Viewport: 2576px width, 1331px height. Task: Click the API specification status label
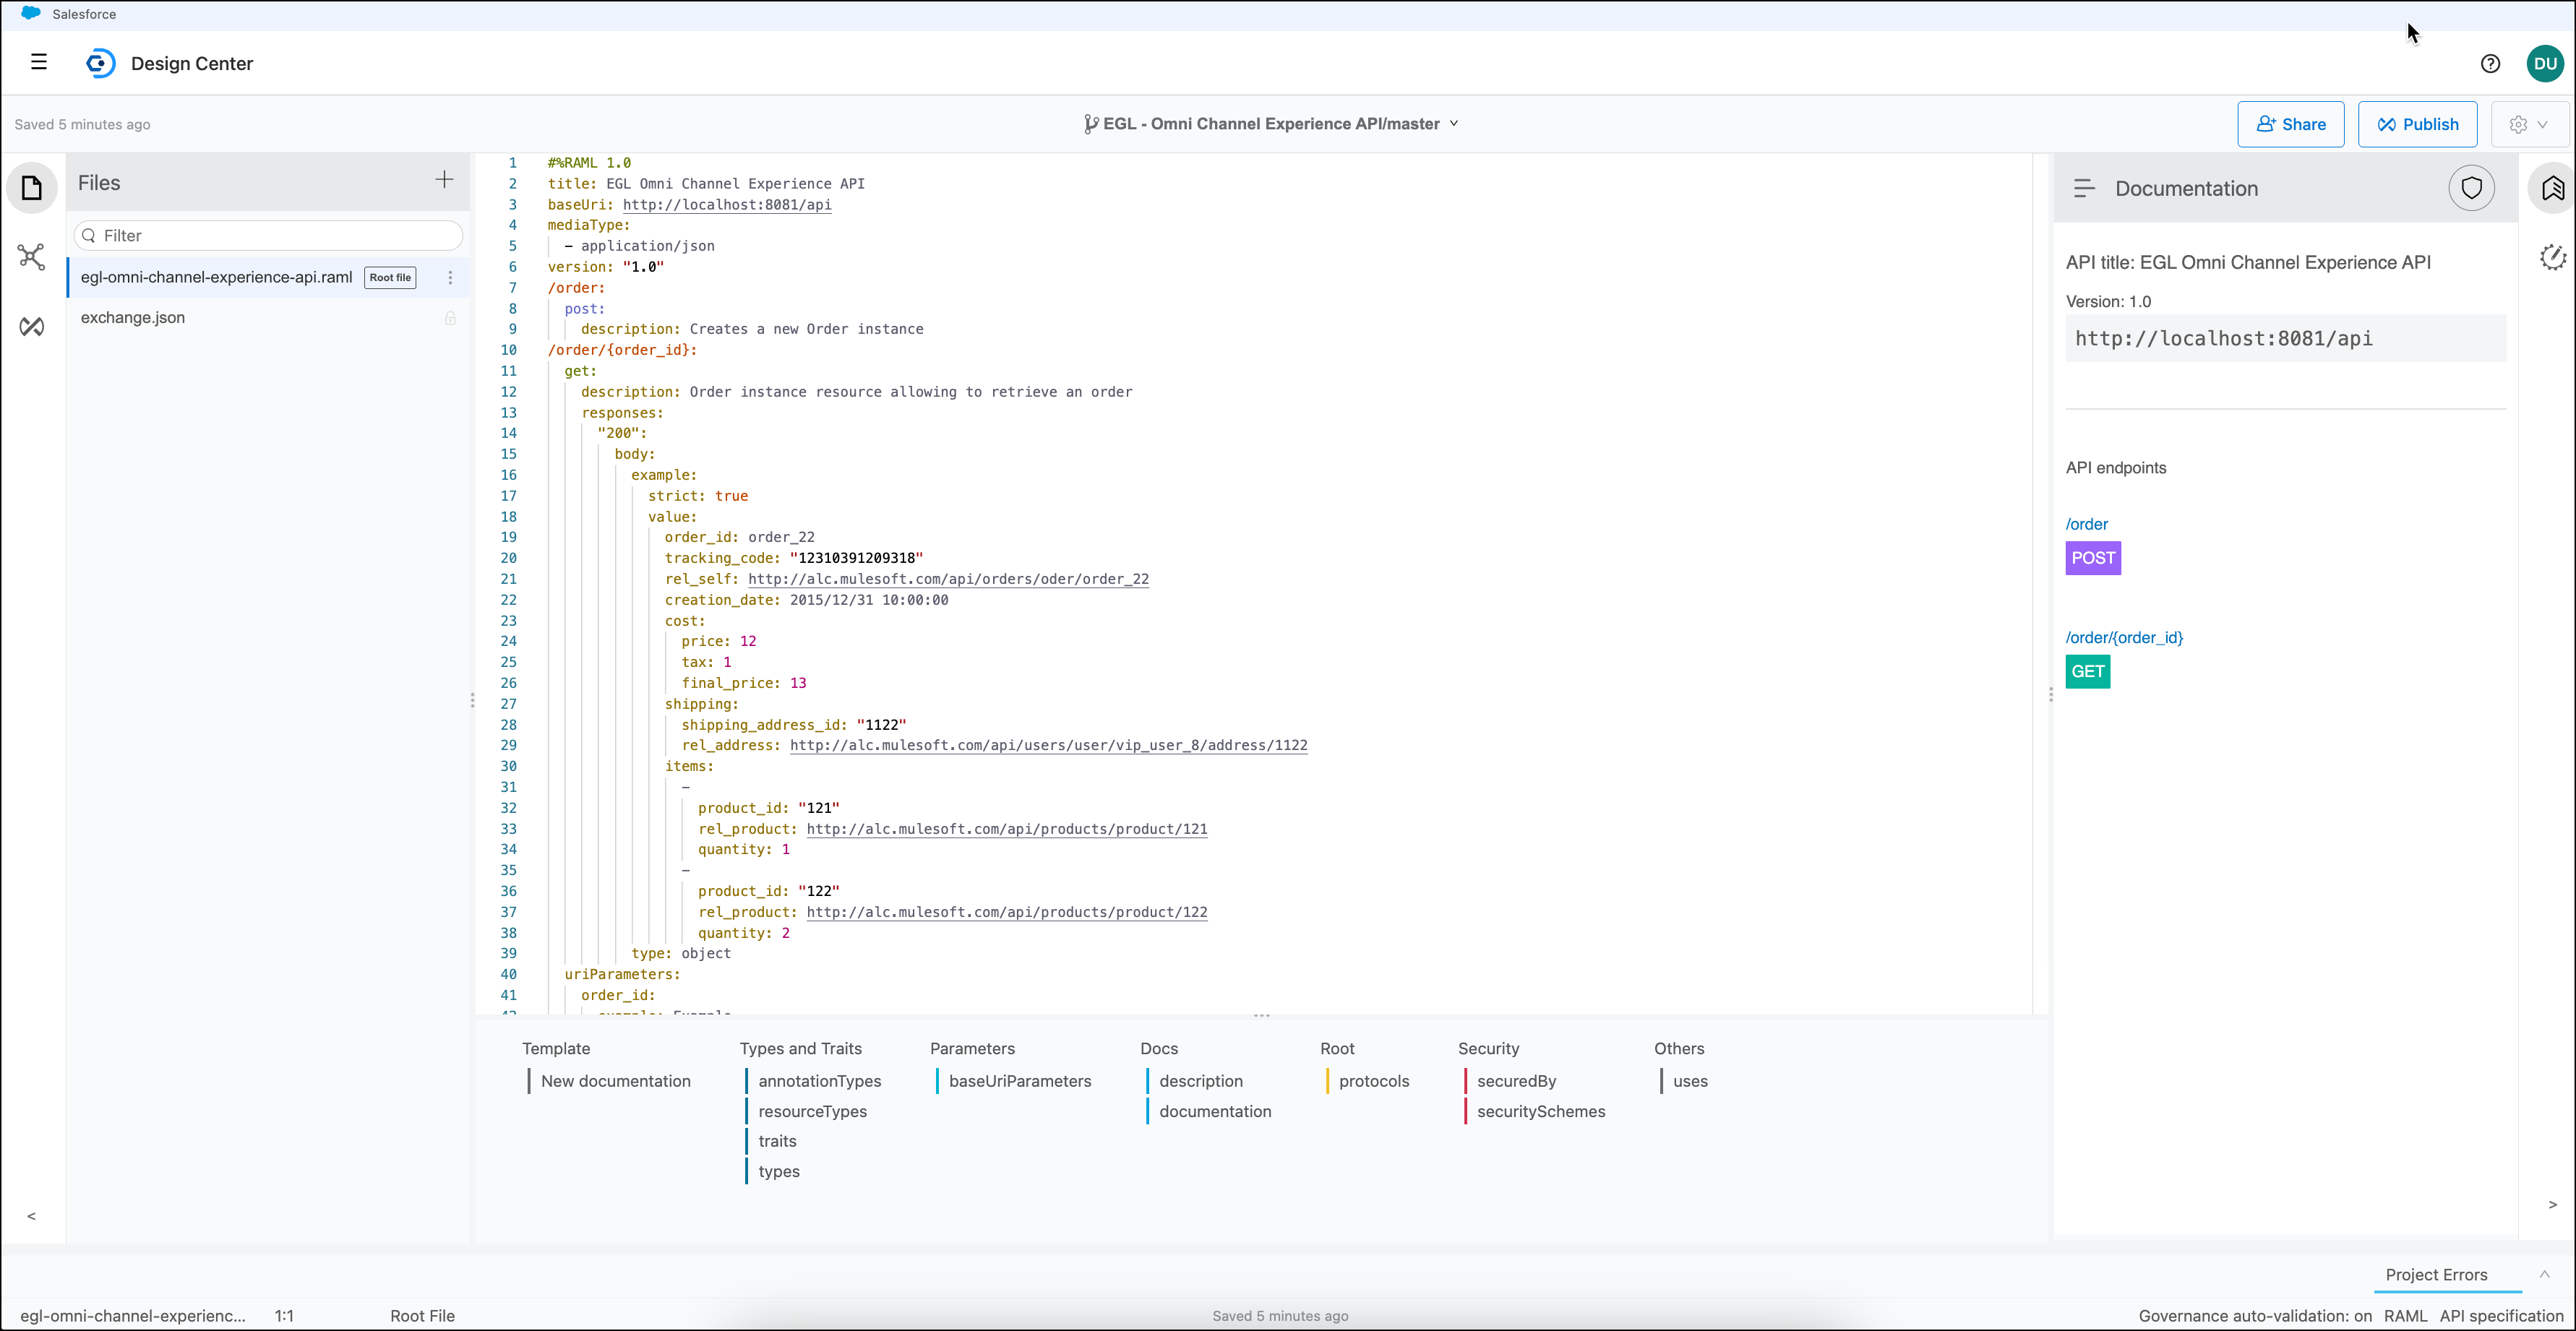click(2501, 1316)
